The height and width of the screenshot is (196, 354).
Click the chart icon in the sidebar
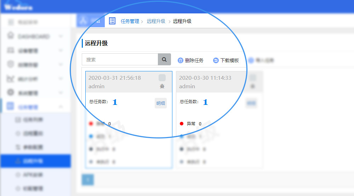tap(11, 79)
